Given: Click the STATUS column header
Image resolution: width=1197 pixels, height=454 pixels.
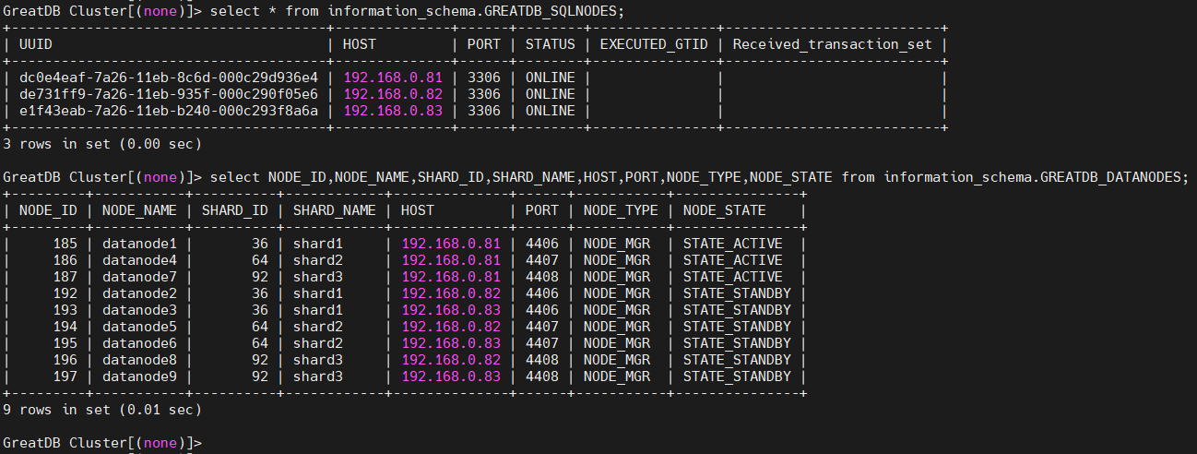Looking at the screenshot, I should click(550, 44).
